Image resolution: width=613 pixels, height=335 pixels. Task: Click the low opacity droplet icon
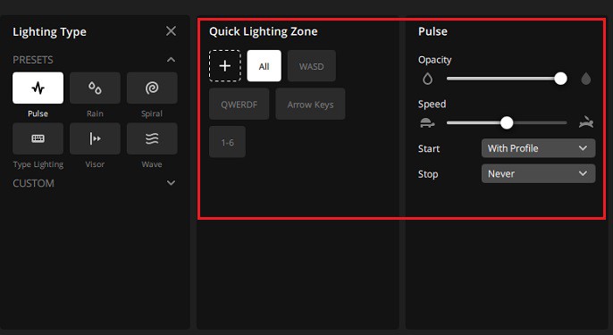tap(428, 79)
